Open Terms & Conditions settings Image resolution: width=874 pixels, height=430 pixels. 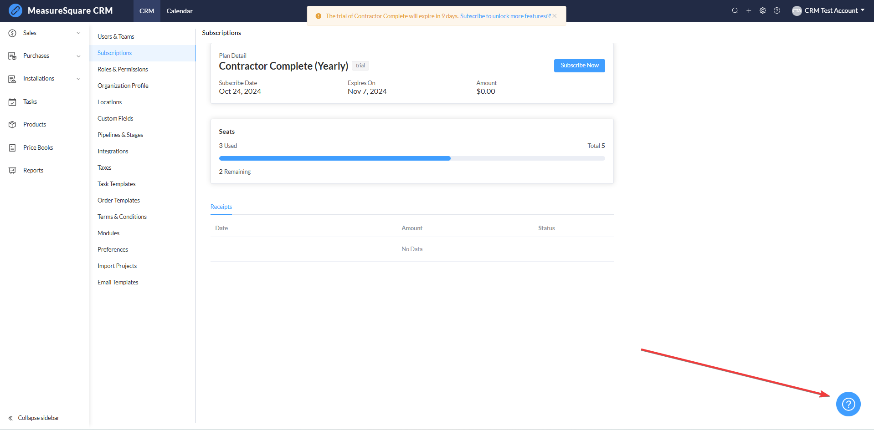coord(143,217)
